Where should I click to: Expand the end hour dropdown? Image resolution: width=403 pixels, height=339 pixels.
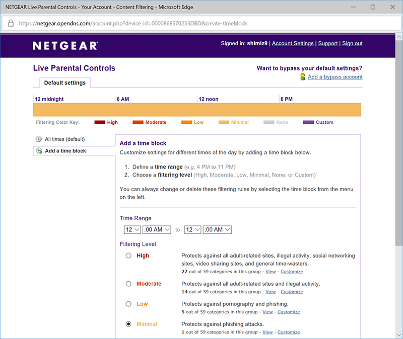(x=192, y=230)
